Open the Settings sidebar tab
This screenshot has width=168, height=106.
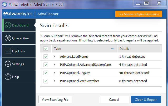[x=19, y=64]
